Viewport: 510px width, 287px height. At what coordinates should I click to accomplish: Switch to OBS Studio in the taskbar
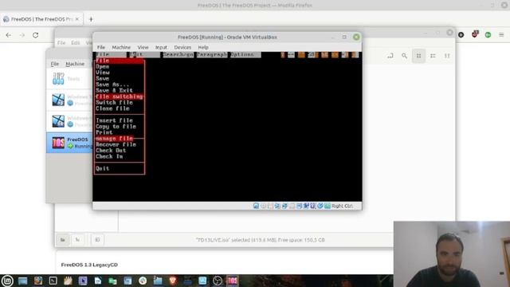[x=218, y=281]
